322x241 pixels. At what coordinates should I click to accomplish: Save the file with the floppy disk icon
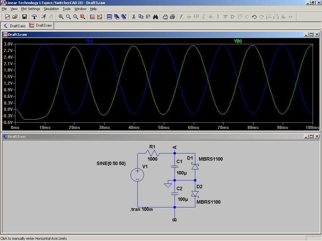tap(24, 17)
